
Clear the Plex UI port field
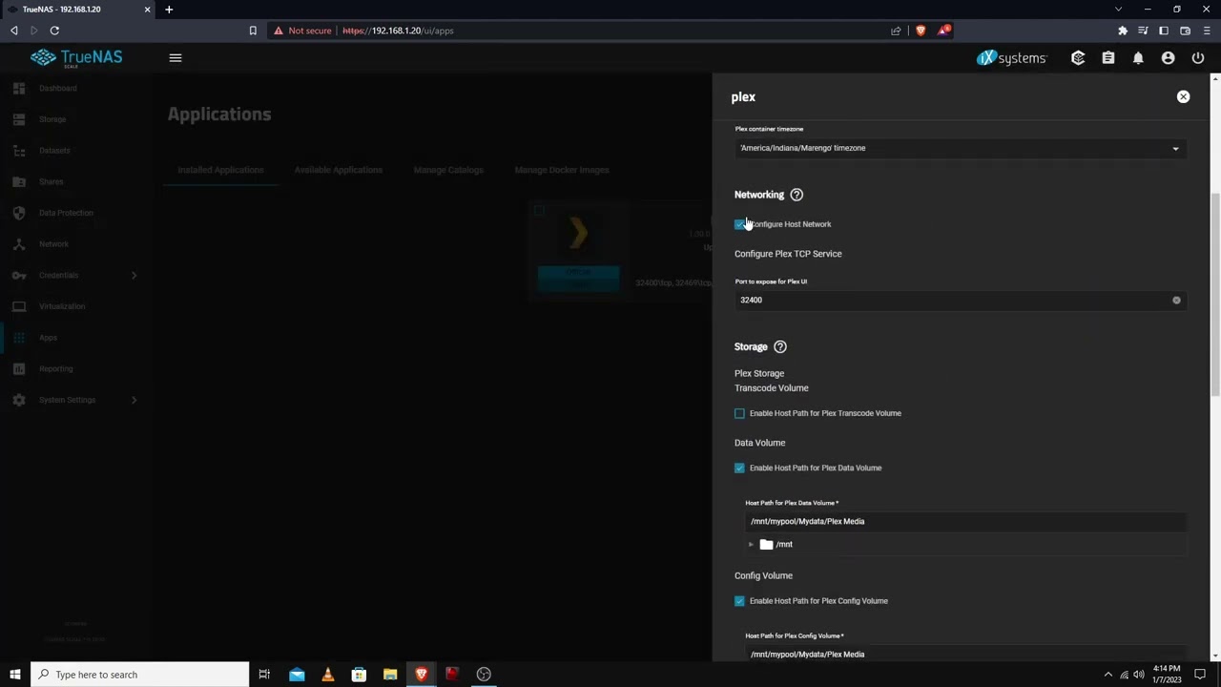coord(1176,300)
